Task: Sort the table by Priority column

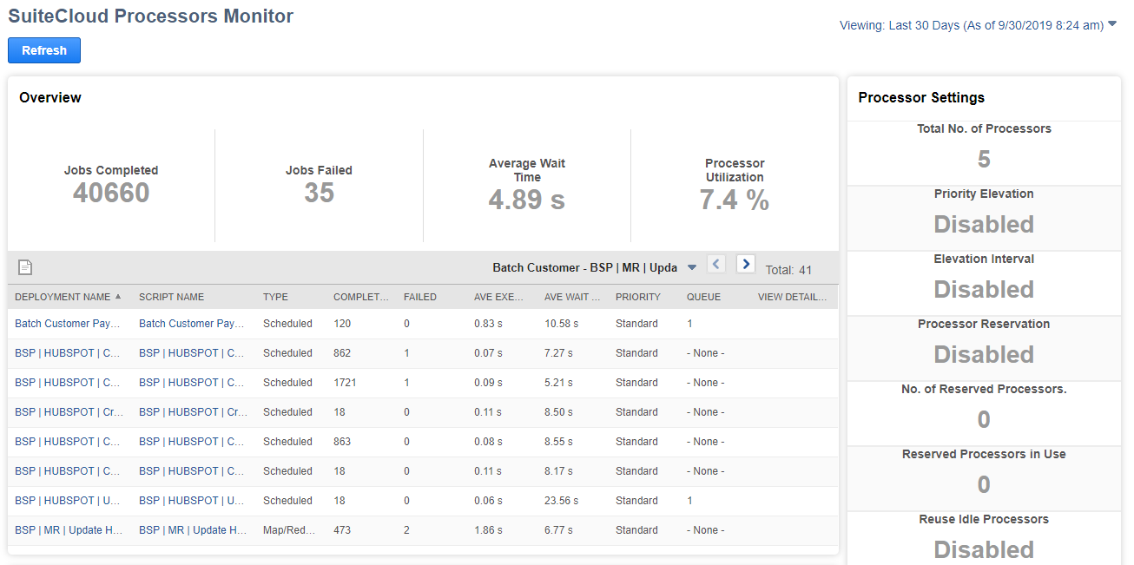Action: 637,296
